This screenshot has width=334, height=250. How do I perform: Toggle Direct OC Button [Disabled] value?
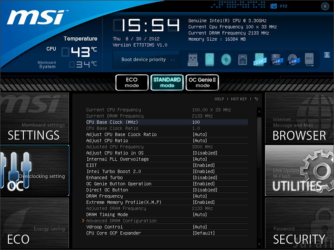point(205,190)
